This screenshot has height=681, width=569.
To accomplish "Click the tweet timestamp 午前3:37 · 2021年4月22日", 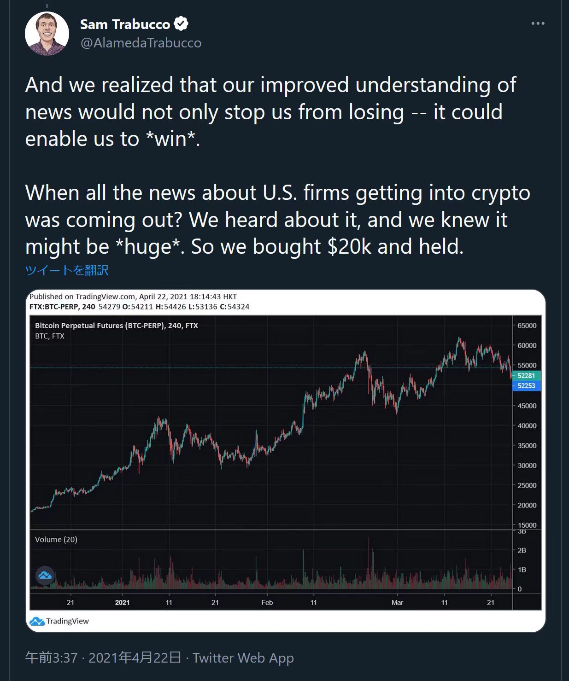I will point(103,658).
